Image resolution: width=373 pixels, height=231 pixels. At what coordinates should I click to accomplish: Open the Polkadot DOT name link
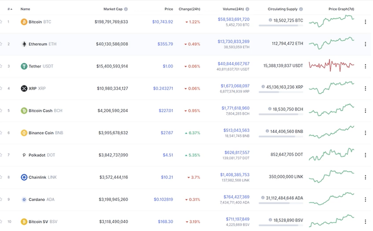tap(42, 155)
